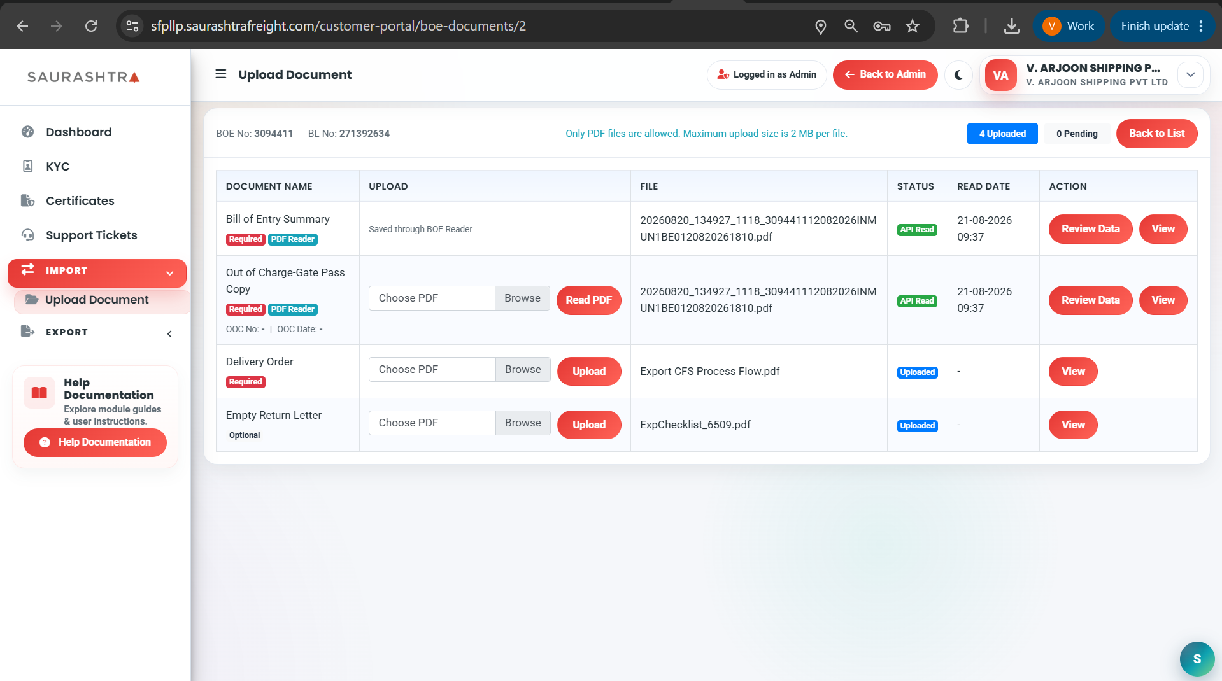Click the Help Documentation book icon
This screenshot has width=1222, height=681.
[39, 393]
